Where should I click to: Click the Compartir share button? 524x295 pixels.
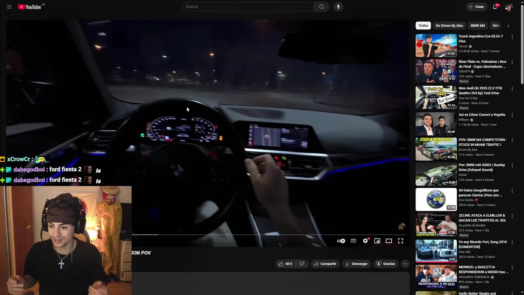(325, 264)
